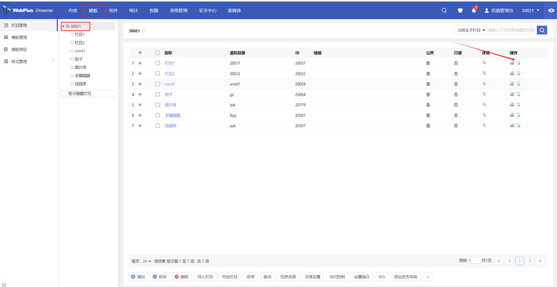Click second page icon in 老编辑器 row
557x287 pixels.
pos(518,115)
